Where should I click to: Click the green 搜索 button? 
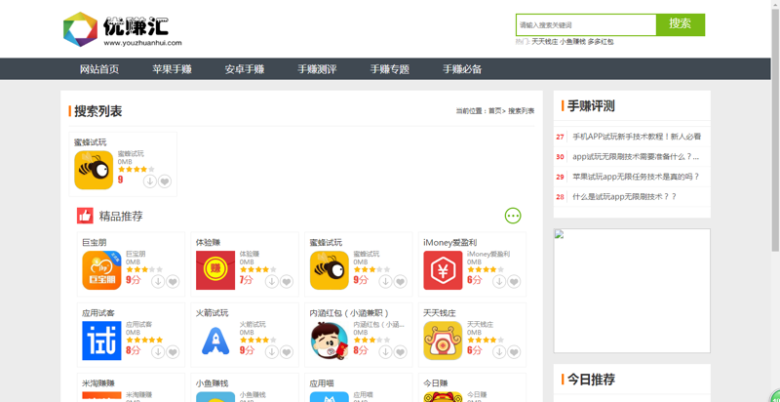pos(680,24)
